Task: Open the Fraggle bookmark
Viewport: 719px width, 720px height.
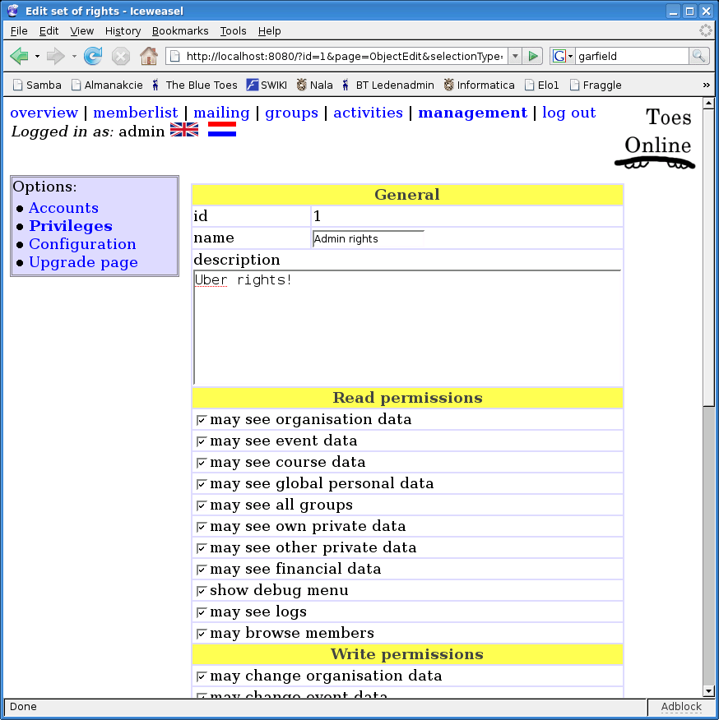Action: click(596, 85)
